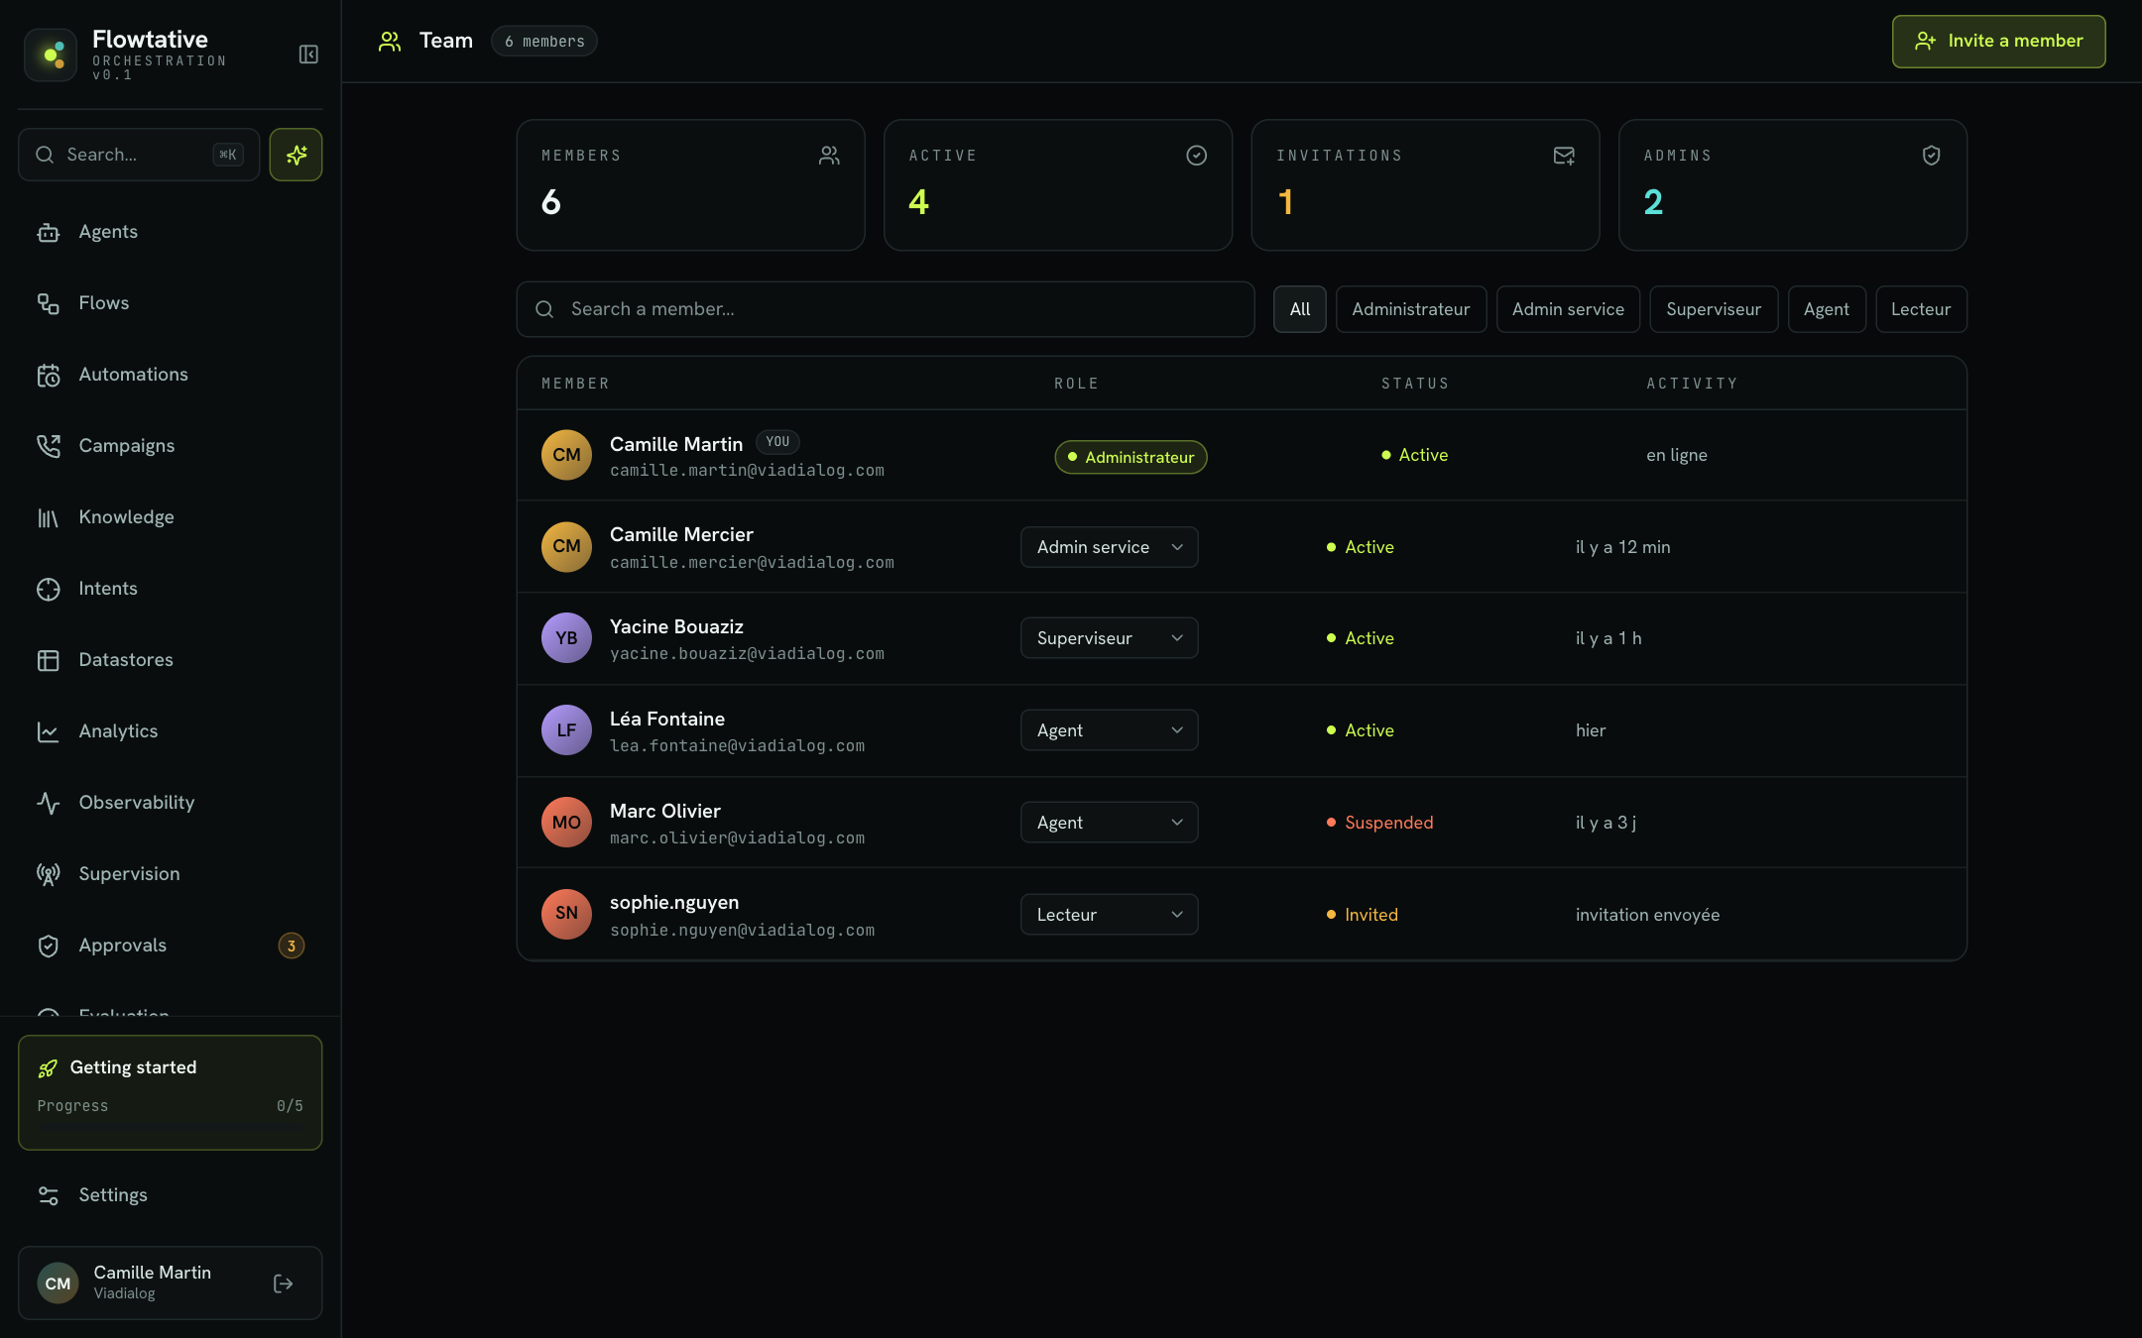Open role dropdown for Yacine Bouaziz

(1109, 638)
